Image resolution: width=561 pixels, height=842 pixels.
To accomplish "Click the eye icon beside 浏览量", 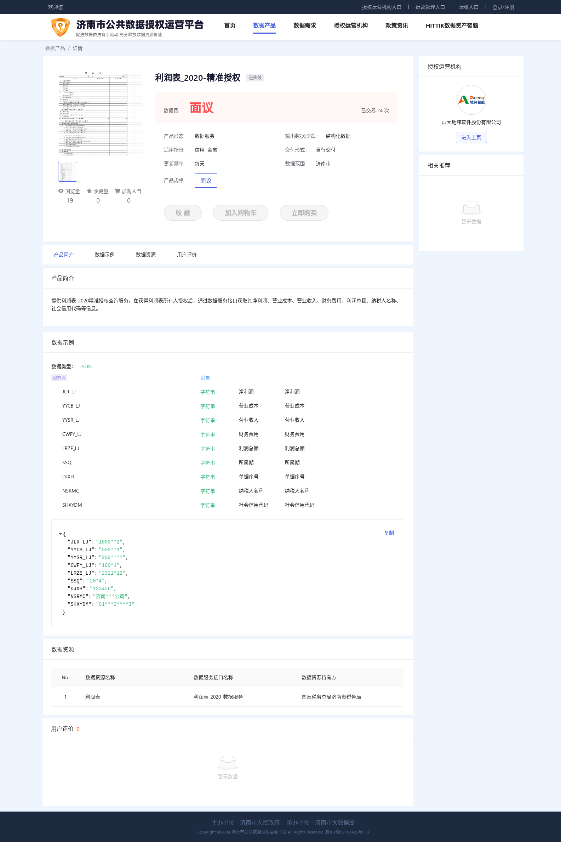I will pyautogui.click(x=61, y=191).
